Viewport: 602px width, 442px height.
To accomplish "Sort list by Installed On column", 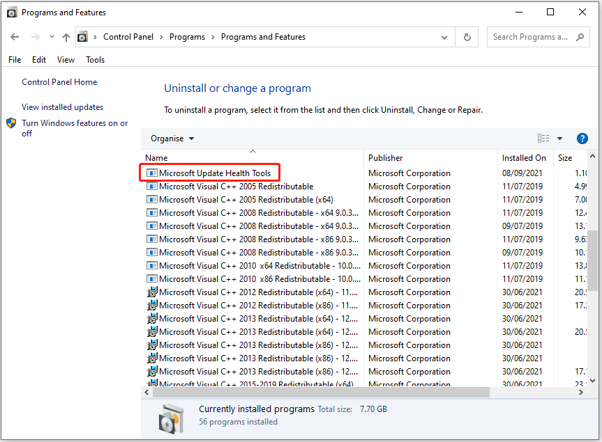I will 524,158.
